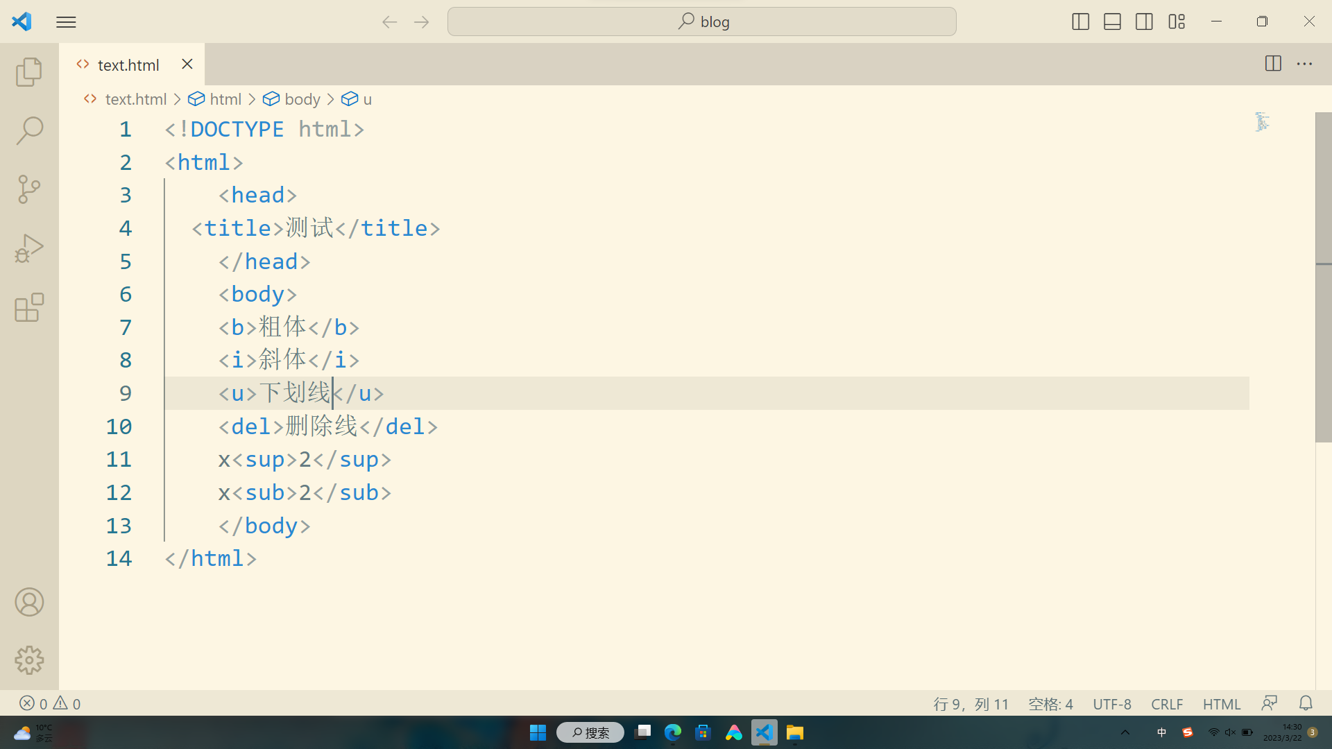Open the Run and Debug view
Screen dimensions: 1332x749
[x=29, y=248]
